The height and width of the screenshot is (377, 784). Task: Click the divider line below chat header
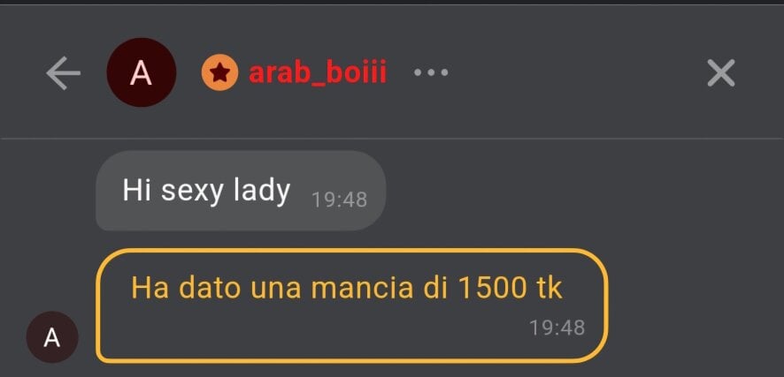coord(392,138)
